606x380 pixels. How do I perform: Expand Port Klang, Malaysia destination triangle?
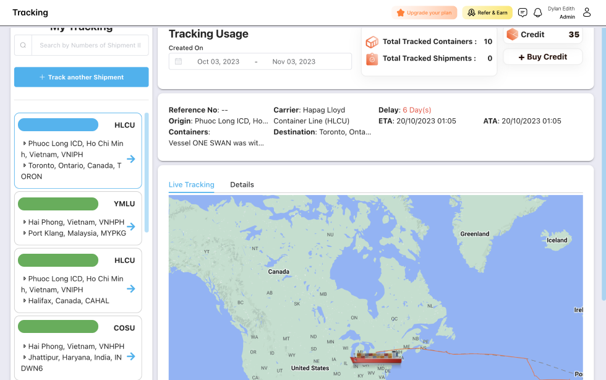pyautogui.click(x=24, y=233)
